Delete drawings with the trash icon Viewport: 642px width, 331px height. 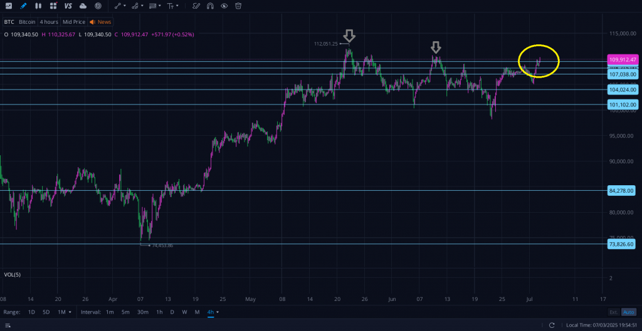click(x=238, y=6)
